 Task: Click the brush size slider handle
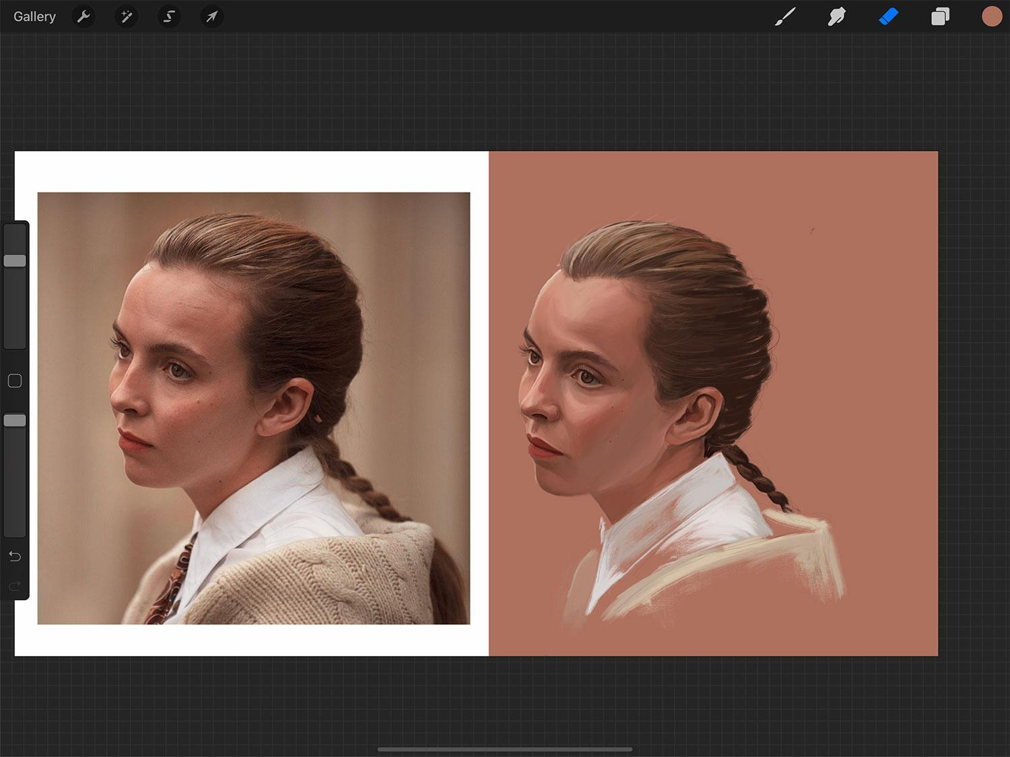click(x=15, y=261)
